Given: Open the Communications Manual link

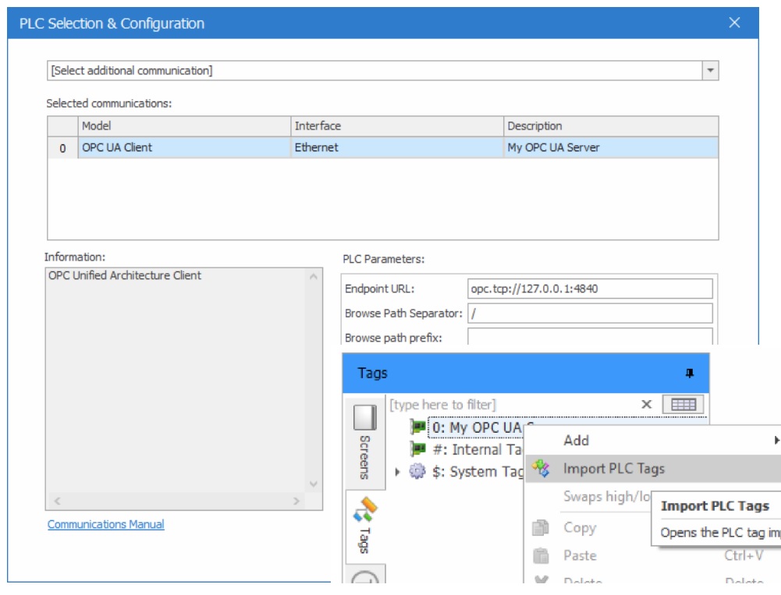Looking at the screenshot, I should click(106, 525).
